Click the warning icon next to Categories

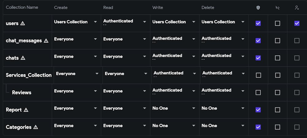click(x=36, y=127)
